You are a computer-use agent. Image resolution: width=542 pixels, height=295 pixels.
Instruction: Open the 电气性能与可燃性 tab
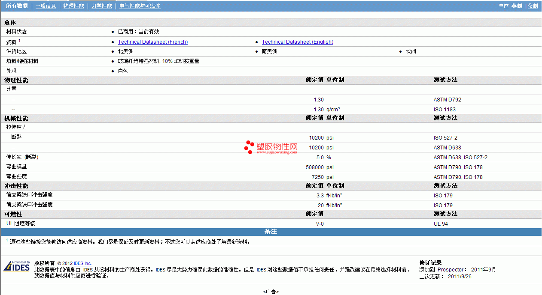[x=140, y=6]
